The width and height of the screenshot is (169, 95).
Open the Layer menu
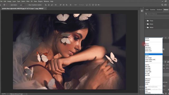(14, 1)
